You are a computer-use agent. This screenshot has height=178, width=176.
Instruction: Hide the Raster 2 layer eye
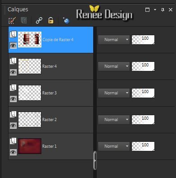[x=13, y=125]
